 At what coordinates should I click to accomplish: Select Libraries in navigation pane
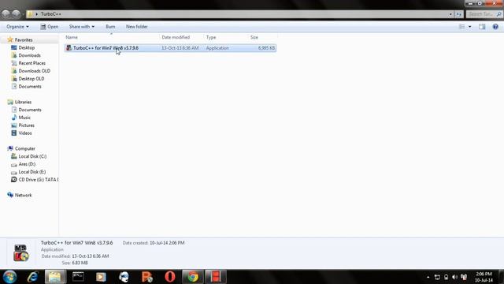tap(23, 102)
